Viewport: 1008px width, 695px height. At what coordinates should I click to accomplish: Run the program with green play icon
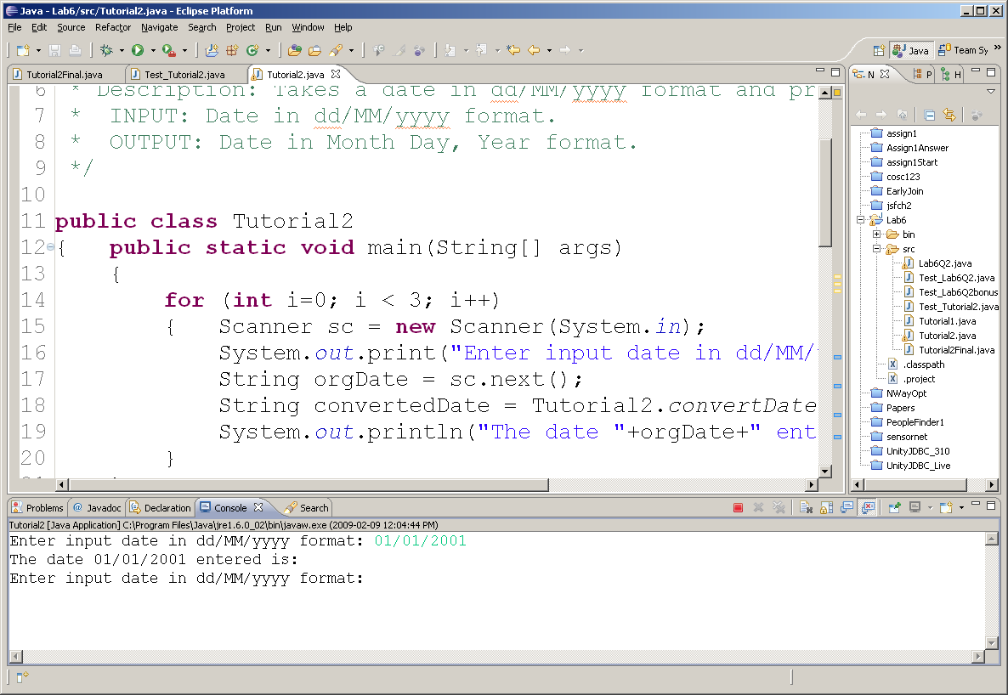(x=138, y=50)
